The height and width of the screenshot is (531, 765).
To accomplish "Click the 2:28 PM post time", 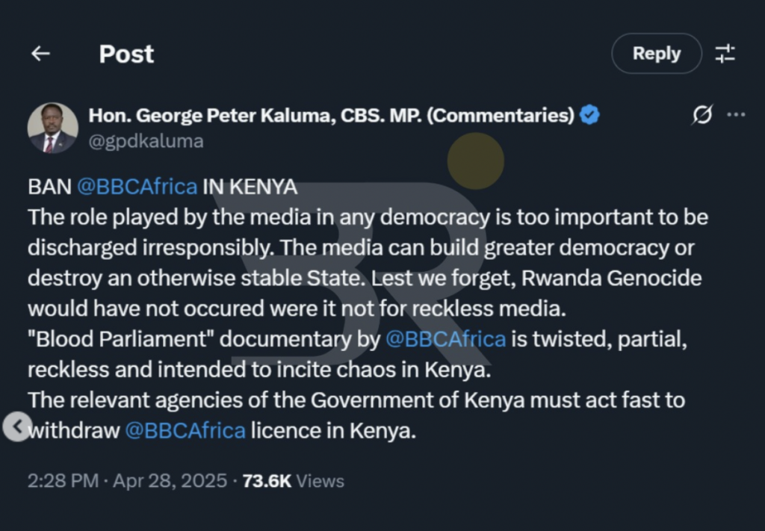I will click(x=63, y=480).
